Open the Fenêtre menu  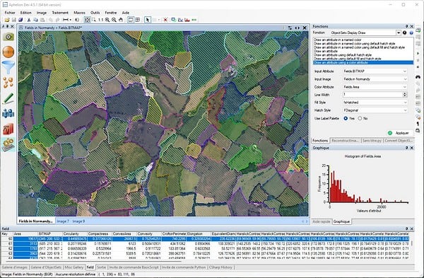111,13
